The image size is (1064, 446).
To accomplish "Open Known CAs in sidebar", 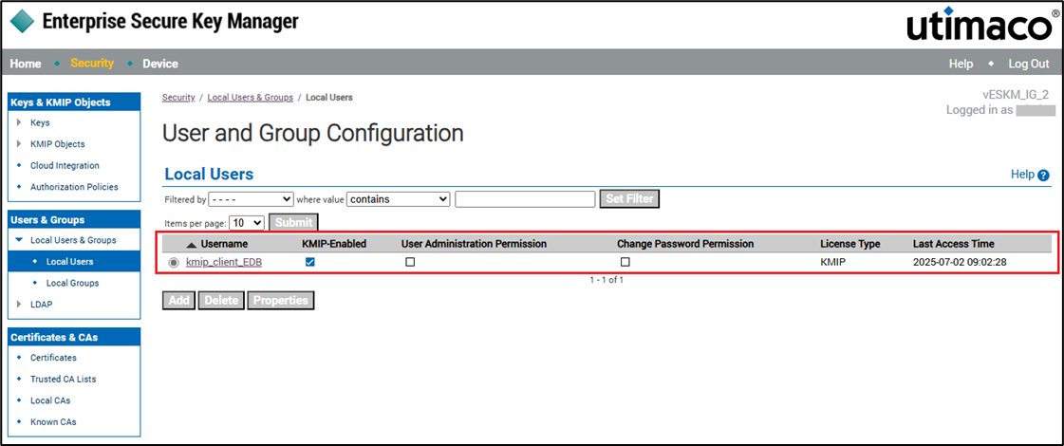I will (53, 422).
